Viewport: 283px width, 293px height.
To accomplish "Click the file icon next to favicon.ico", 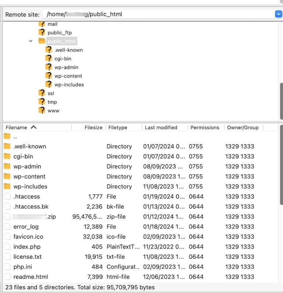I will (7, 237).
